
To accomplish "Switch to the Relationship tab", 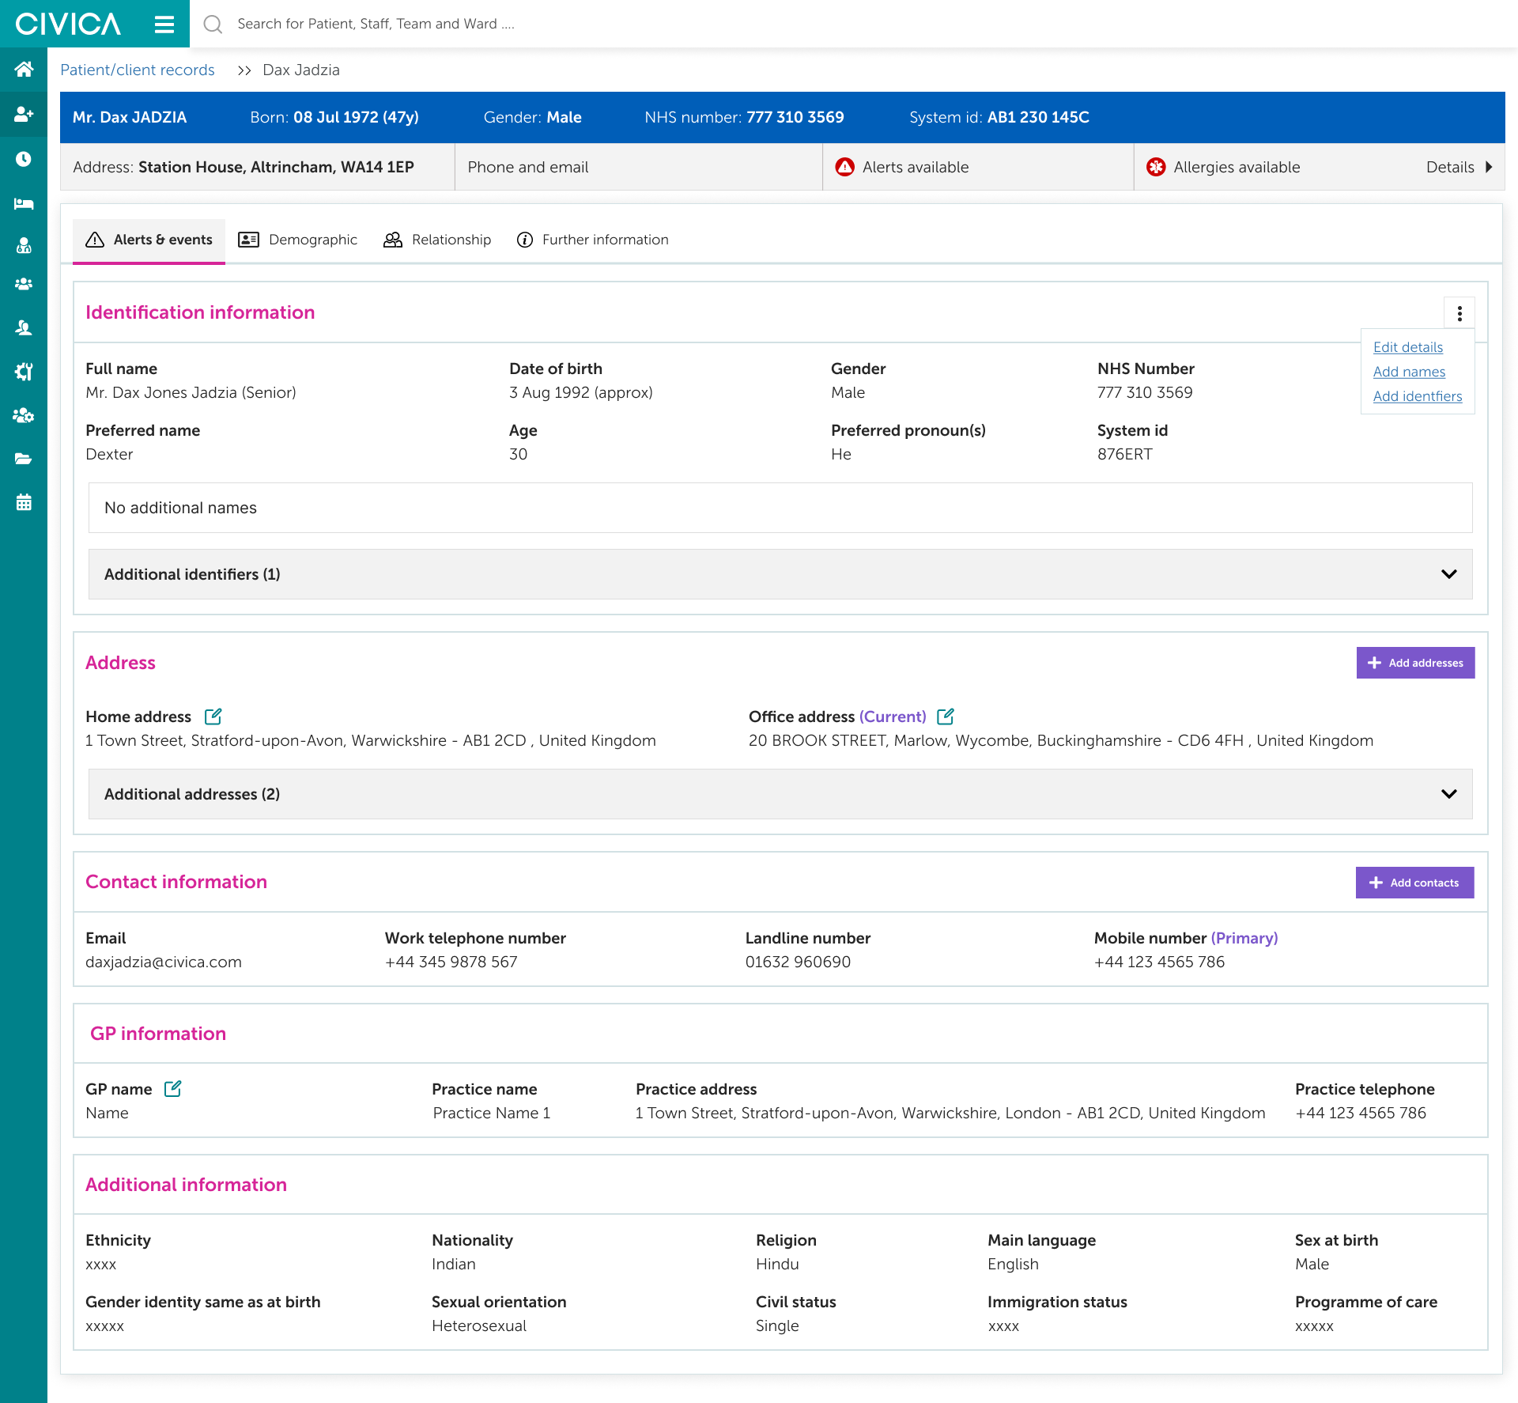I will point(437,240).
